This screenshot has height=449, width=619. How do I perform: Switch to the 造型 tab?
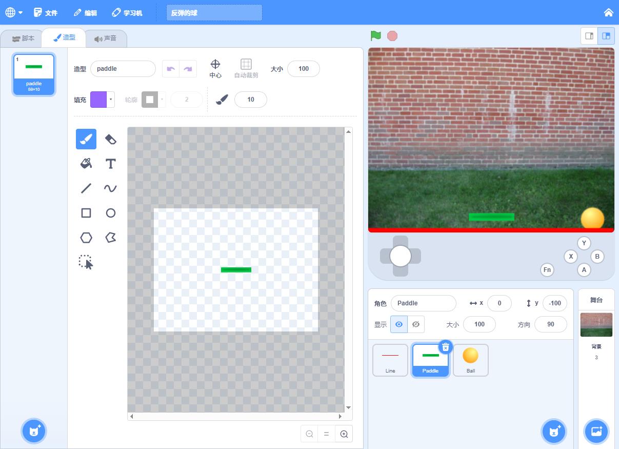coord(64,37)
